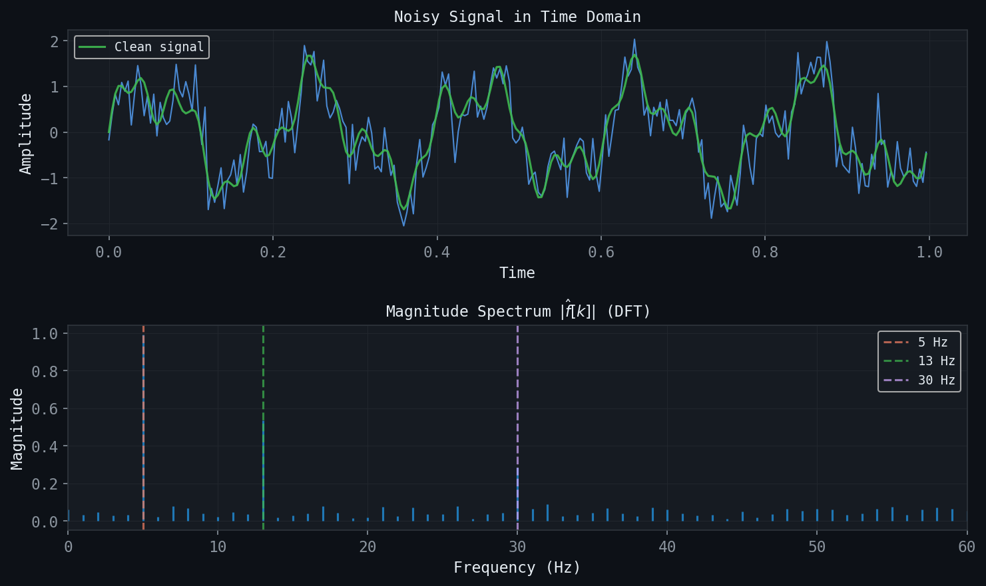Expand the spectrum plot legend box
The height and width of the screenshot is (586, 986).
point(919,361)
